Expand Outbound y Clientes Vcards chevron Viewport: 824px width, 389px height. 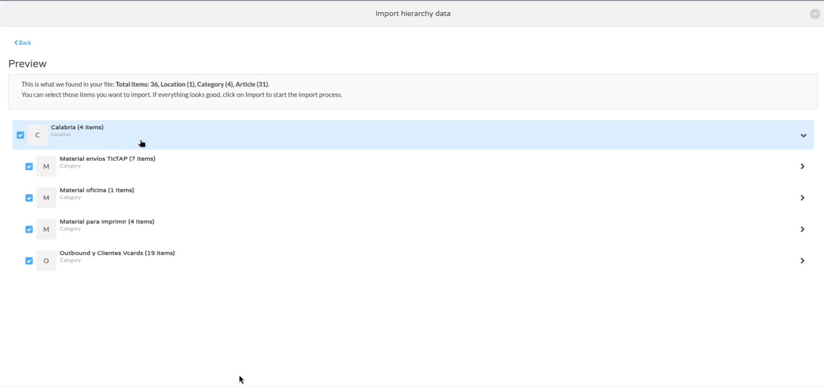tap(802, 261)
